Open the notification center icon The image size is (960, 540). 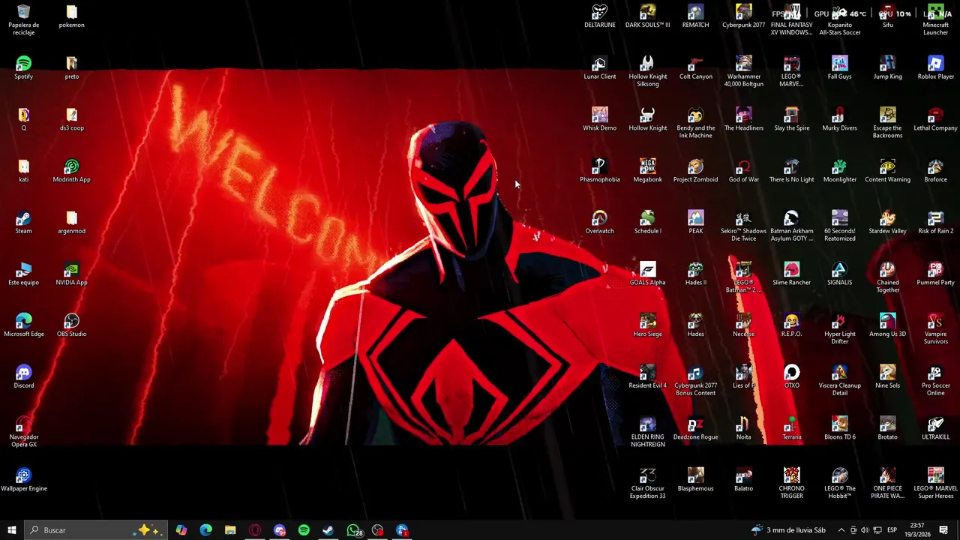pos(943,530)
